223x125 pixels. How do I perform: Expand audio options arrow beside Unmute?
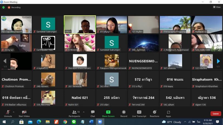(x=13, y=112)
